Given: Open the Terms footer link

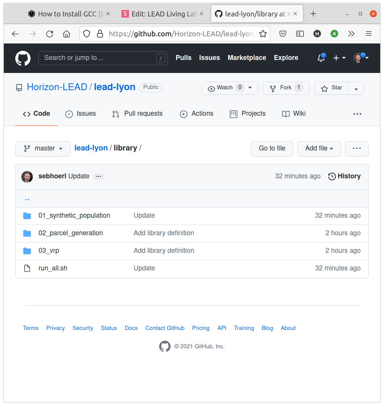Looking at the screenshot, I should click(x=31, y=328).
